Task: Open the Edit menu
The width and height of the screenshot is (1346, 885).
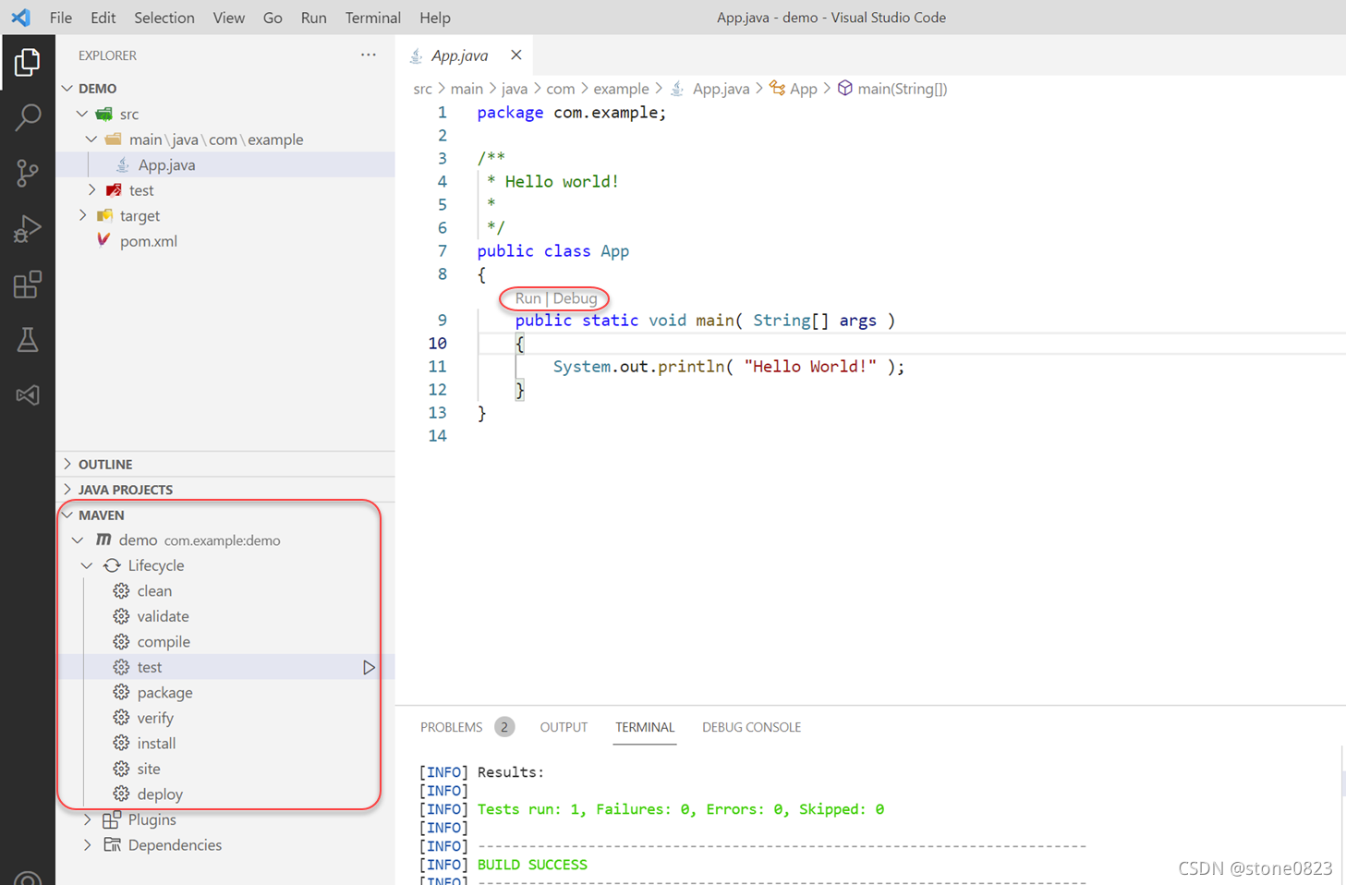Action: pos(103,18)
